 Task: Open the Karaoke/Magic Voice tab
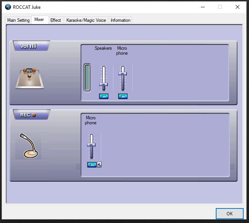(86, 20)
